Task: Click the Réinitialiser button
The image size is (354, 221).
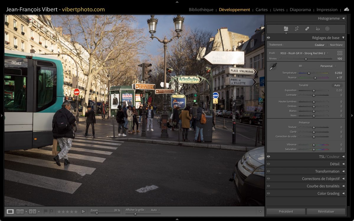Action: point(326,211)
